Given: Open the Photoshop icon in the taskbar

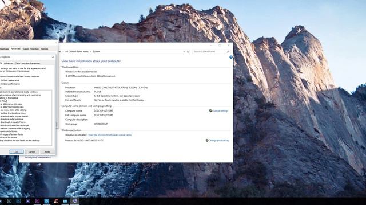Looking at the screenshot, I should click(x=18, y=201).
